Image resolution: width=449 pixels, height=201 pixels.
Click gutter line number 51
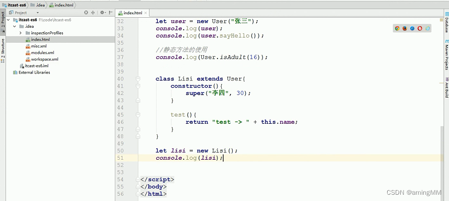click(121, 158)
